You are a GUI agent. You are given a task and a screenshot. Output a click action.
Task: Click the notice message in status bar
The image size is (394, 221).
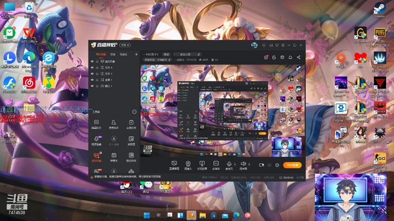pos(128,177)
